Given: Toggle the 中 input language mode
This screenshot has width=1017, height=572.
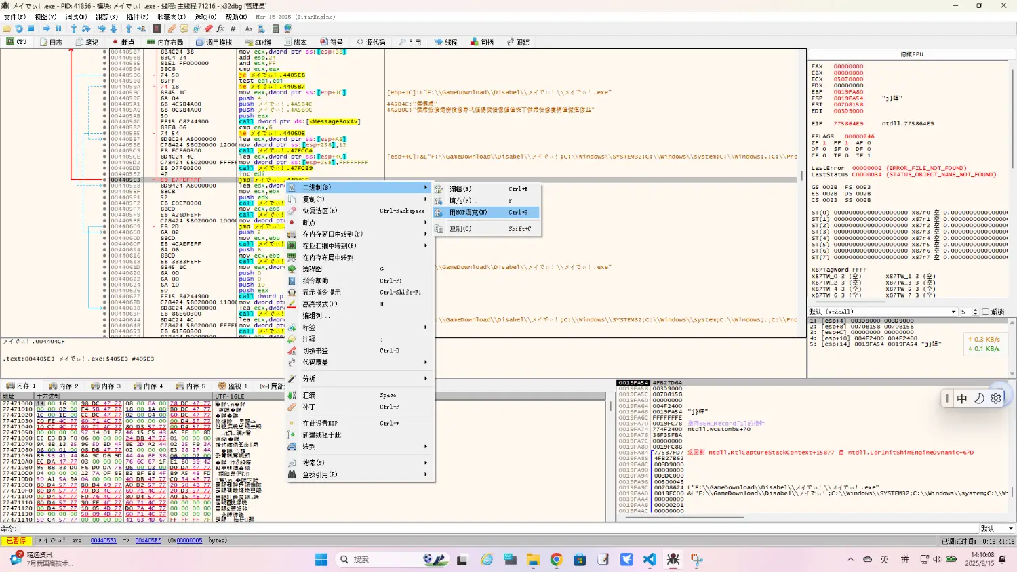Looking at the screenshot, I should [x=961, y=399].
